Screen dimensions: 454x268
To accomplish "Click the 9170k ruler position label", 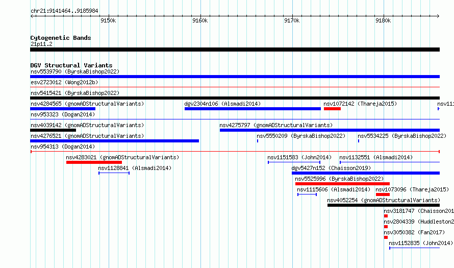I will click(x=292, y=20).
